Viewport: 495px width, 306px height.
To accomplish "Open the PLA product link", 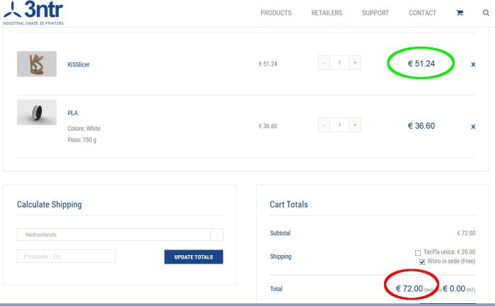I will (x=73, y=113).
